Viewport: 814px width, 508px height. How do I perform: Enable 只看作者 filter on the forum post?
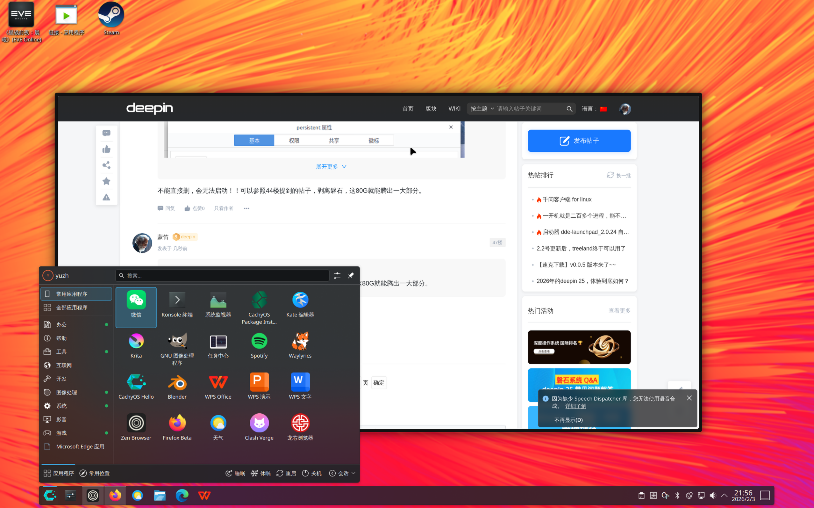pos(224,208)
